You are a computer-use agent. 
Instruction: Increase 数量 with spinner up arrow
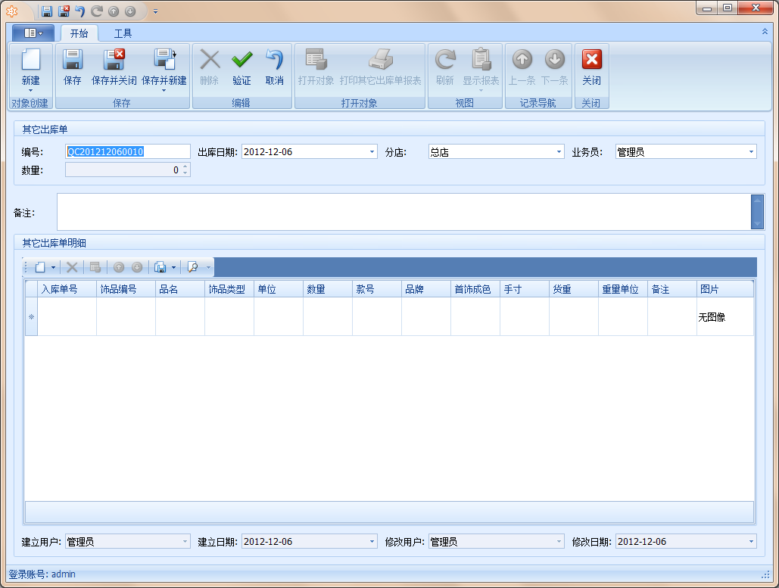tap(185, 166)
